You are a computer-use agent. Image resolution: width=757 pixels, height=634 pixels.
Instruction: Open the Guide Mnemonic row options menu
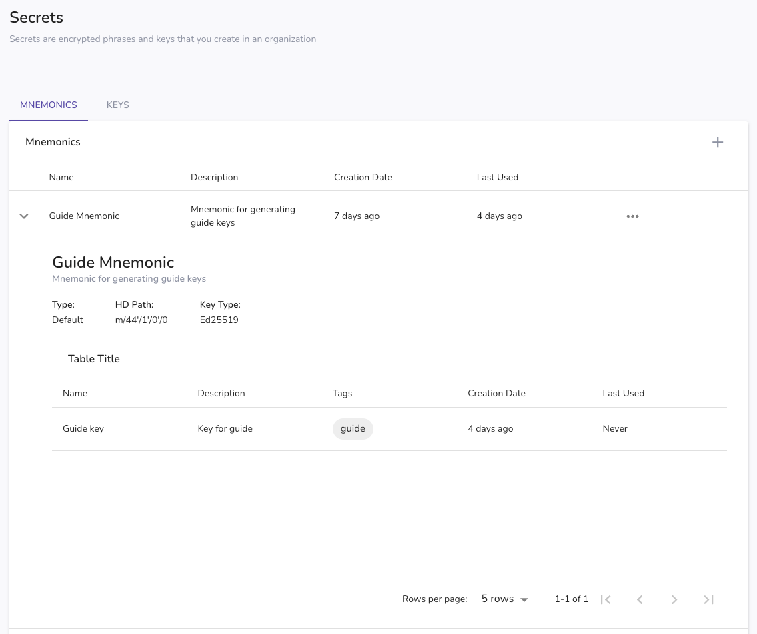(x=632, y=216)
